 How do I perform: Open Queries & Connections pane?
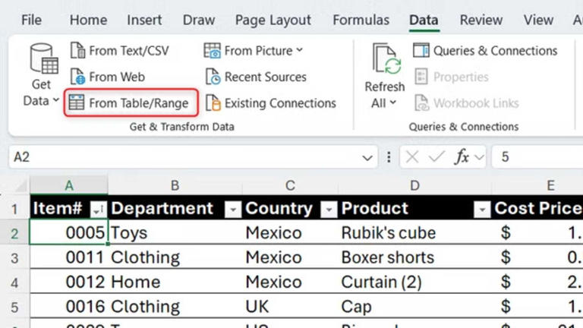pos(485,51)
